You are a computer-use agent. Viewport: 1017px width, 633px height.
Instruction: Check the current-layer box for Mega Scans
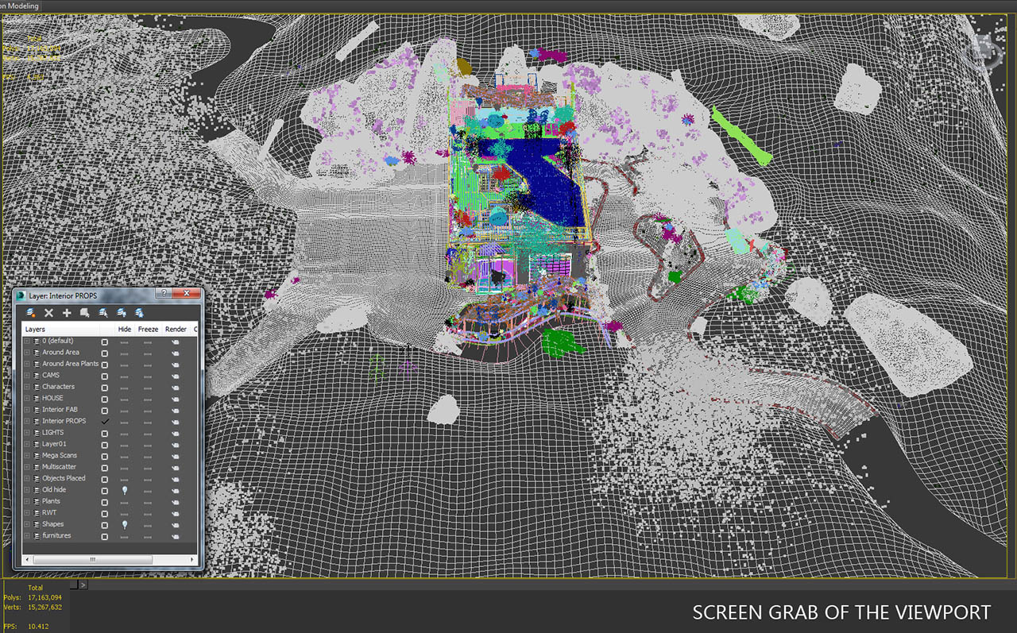[104, 456]
